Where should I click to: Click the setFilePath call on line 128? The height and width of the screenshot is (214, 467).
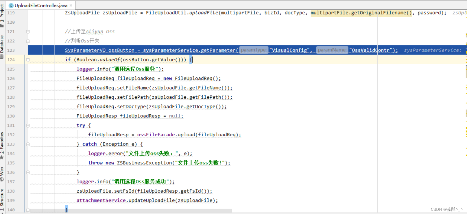[133, 97]
